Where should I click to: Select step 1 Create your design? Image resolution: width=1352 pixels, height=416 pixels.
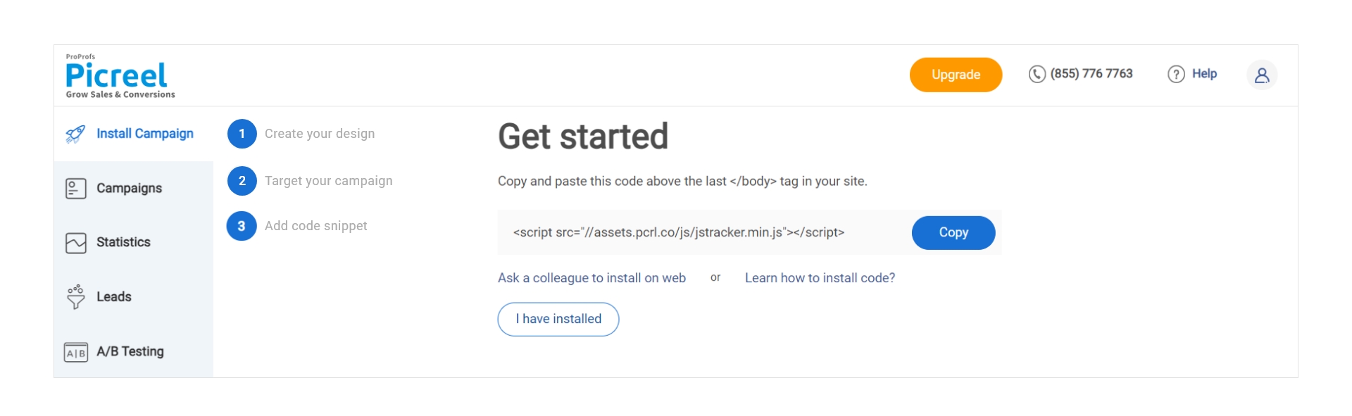click(x=319, y=134)
